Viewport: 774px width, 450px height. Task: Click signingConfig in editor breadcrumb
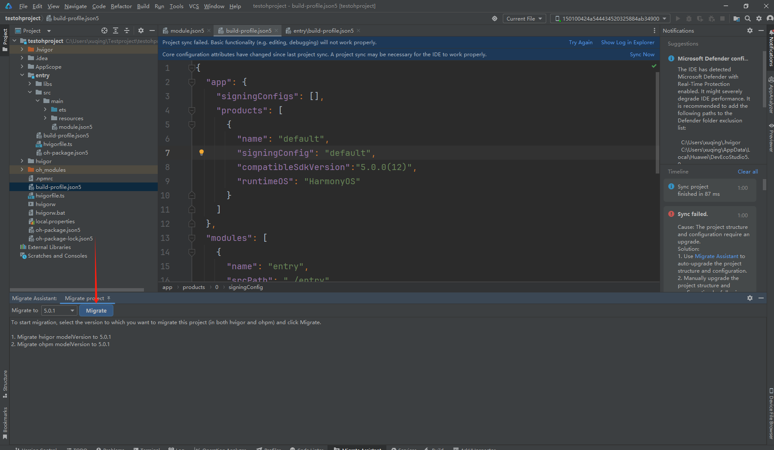245,287
